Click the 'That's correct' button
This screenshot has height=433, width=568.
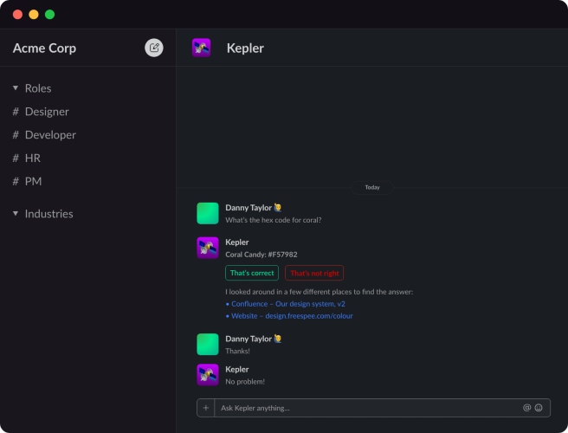(x=252, y=273)
